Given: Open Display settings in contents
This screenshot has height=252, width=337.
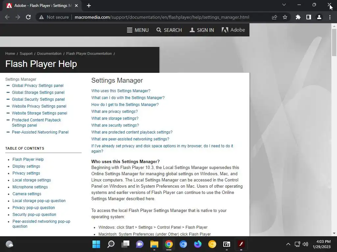Looking at the screenshot, I should click(x=26, y=166).
